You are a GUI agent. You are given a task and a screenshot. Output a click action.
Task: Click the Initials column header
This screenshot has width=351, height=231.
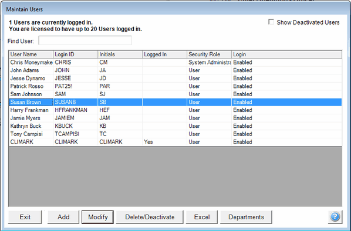[x=120, y=55]
